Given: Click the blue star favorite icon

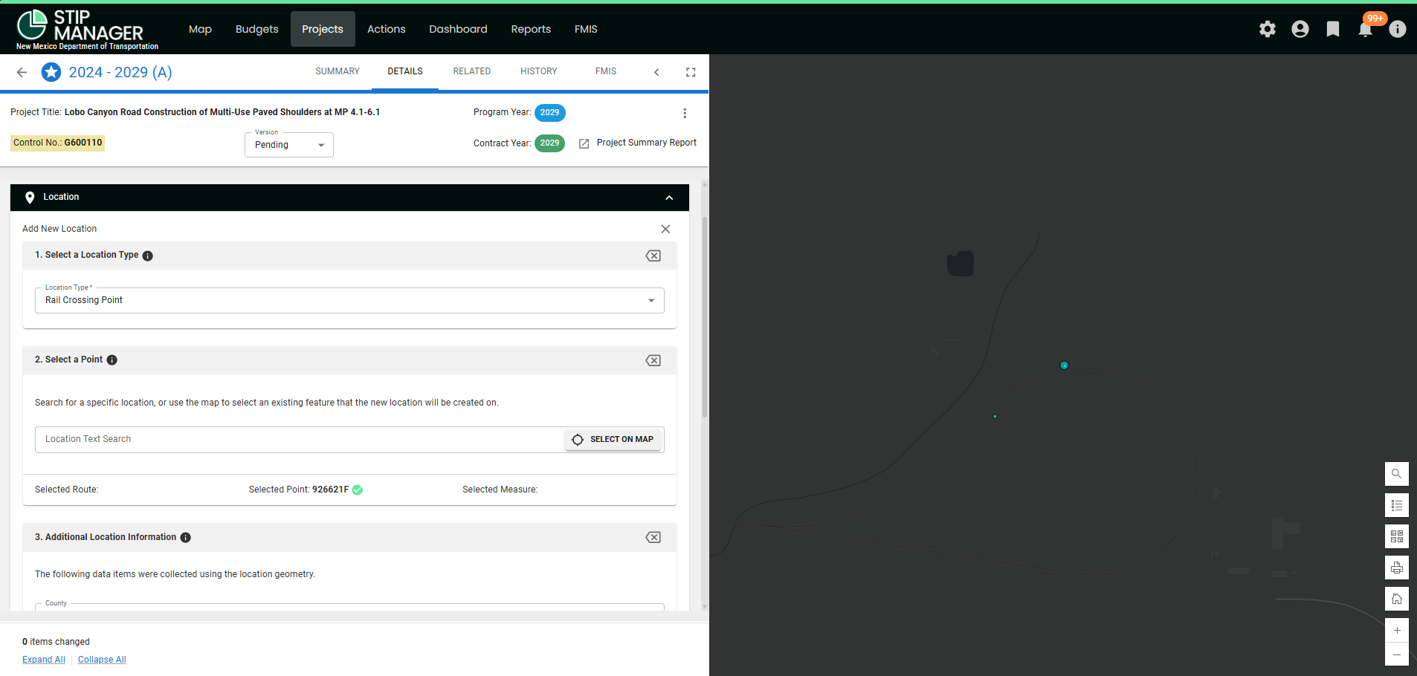Looking at the screenshot, I should point(51,72).
